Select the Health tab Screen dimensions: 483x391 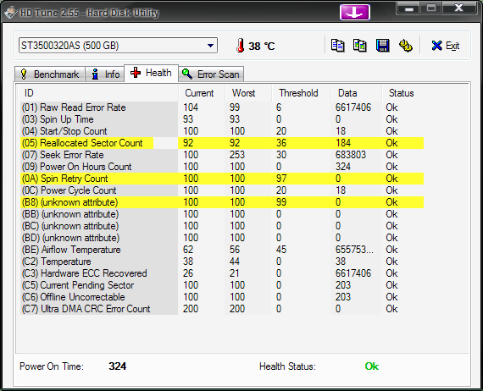pyautogui.click(x=151, y=74)
